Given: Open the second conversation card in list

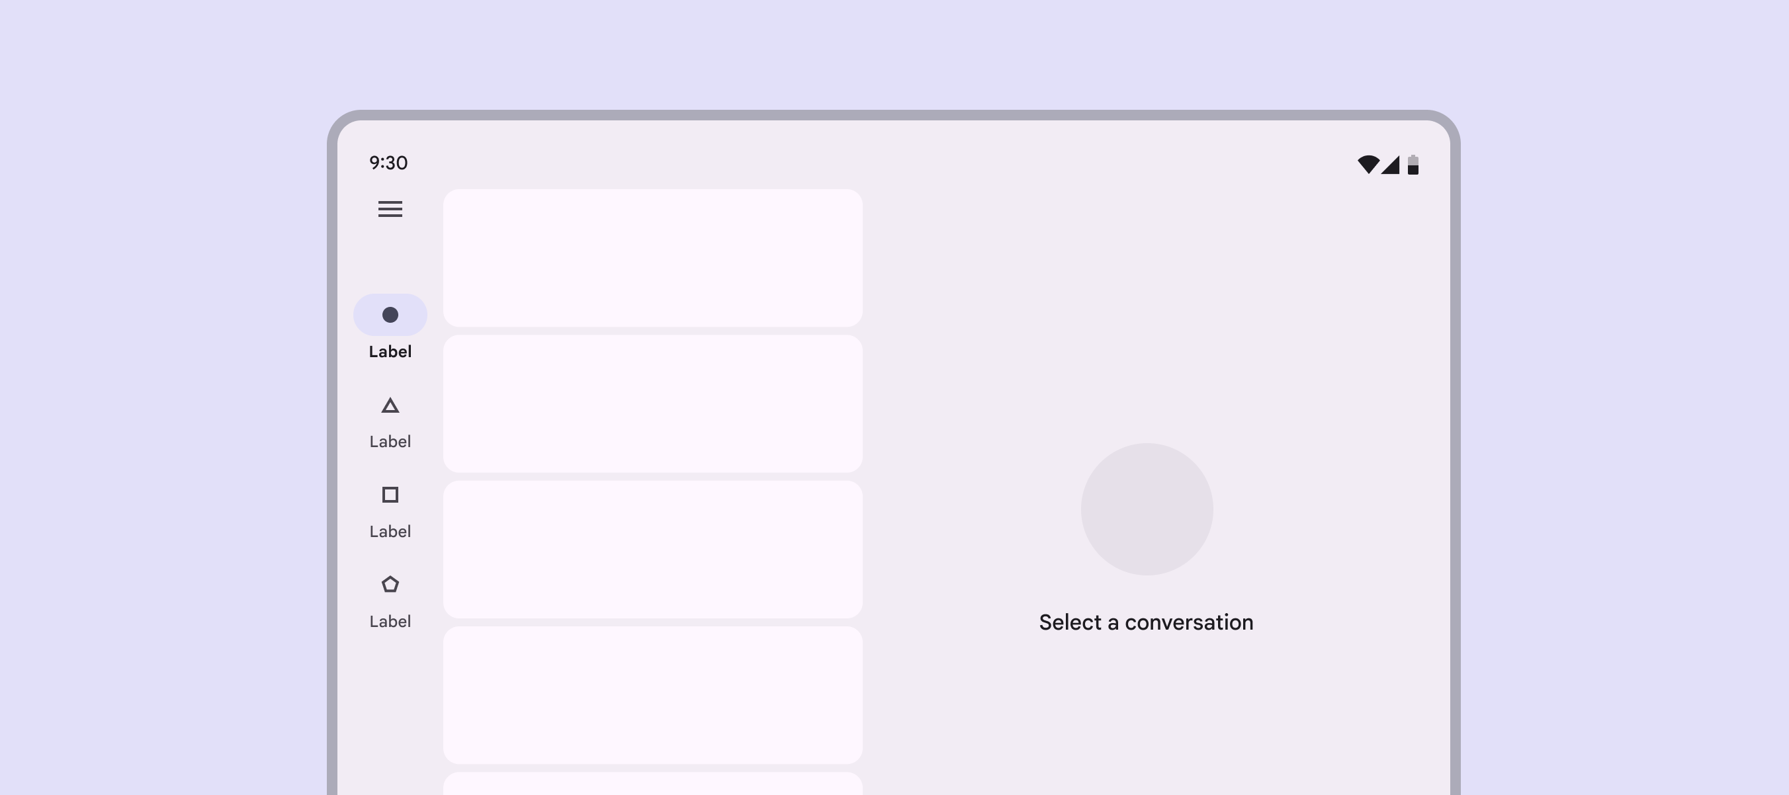Looking at the screenshot, I should pos(652,403).
